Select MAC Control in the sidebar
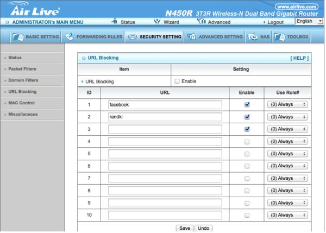The image size is (326, 233). [21, 103]
